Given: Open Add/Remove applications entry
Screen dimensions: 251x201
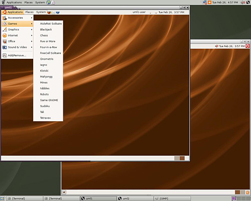Looking at the screenshot, I should pos(17,55).
